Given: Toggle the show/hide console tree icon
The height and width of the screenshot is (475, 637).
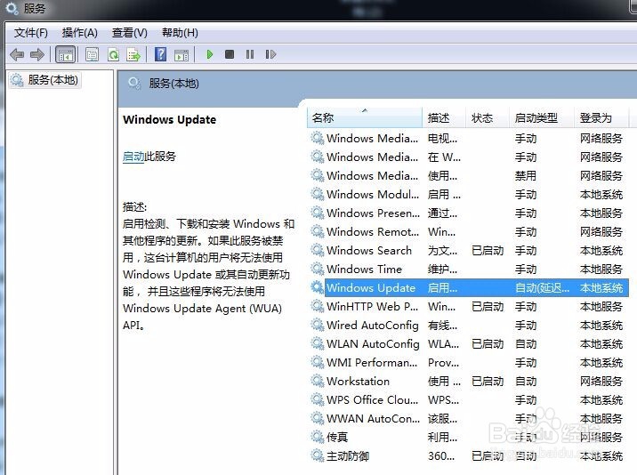Looking at the screenshot, I should tap(66, 54).
